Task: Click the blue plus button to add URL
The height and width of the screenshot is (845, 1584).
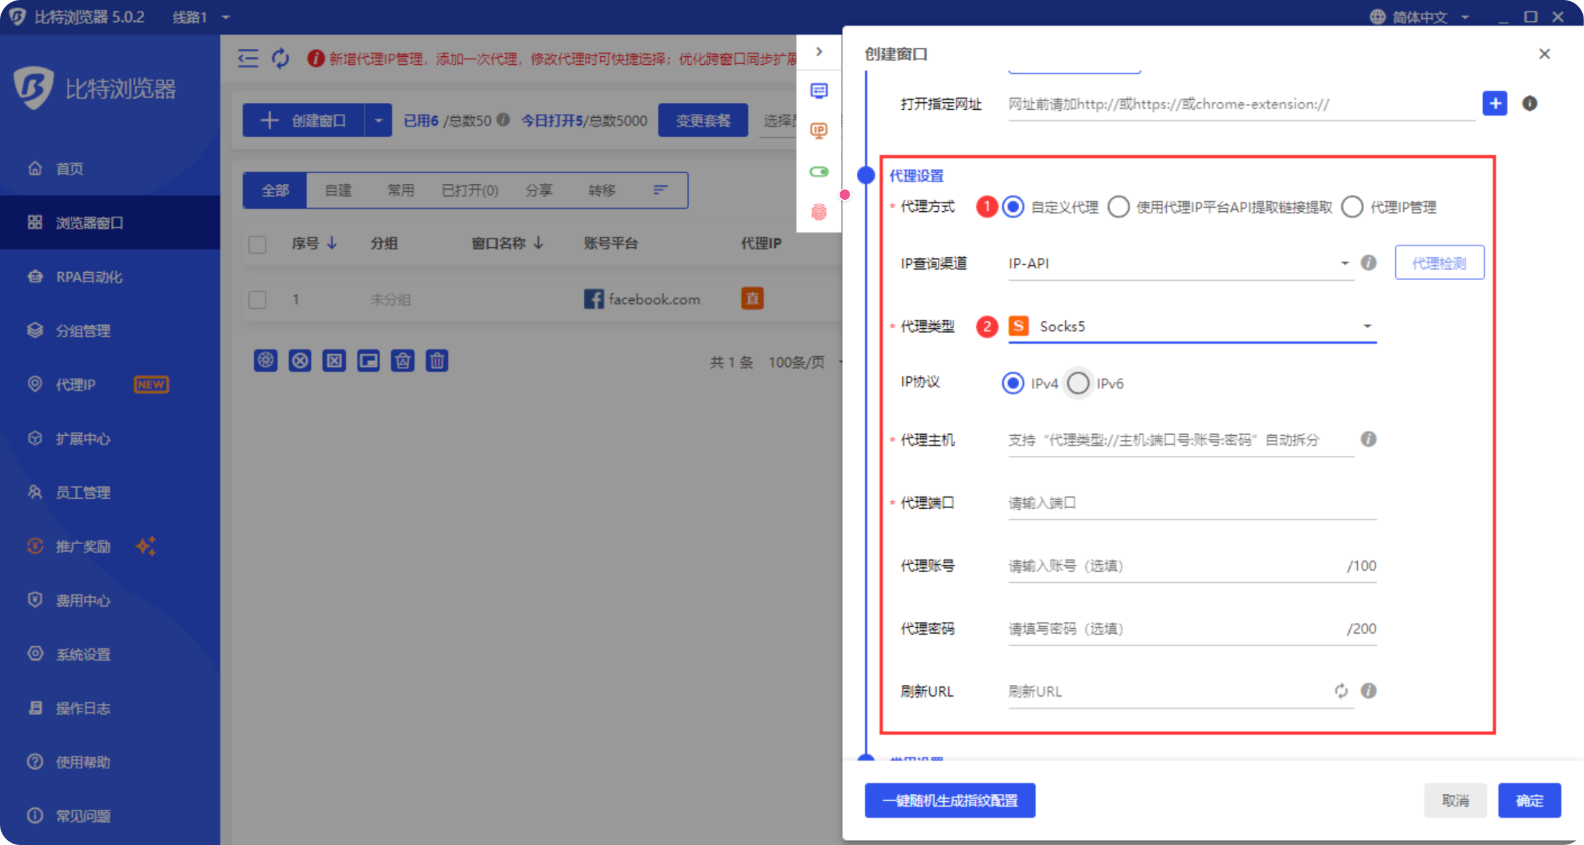Action: point(1494,103)
